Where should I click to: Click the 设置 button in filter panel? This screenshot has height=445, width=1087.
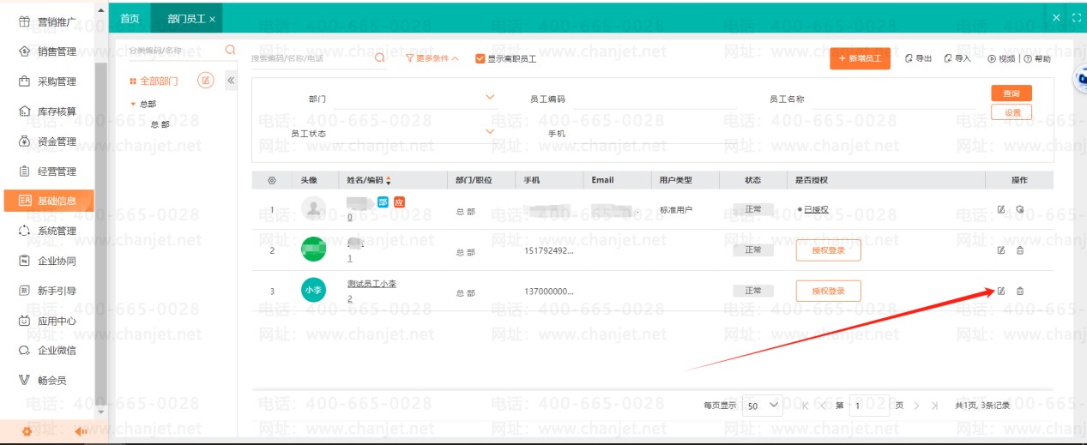click(x=1012, y=112)
